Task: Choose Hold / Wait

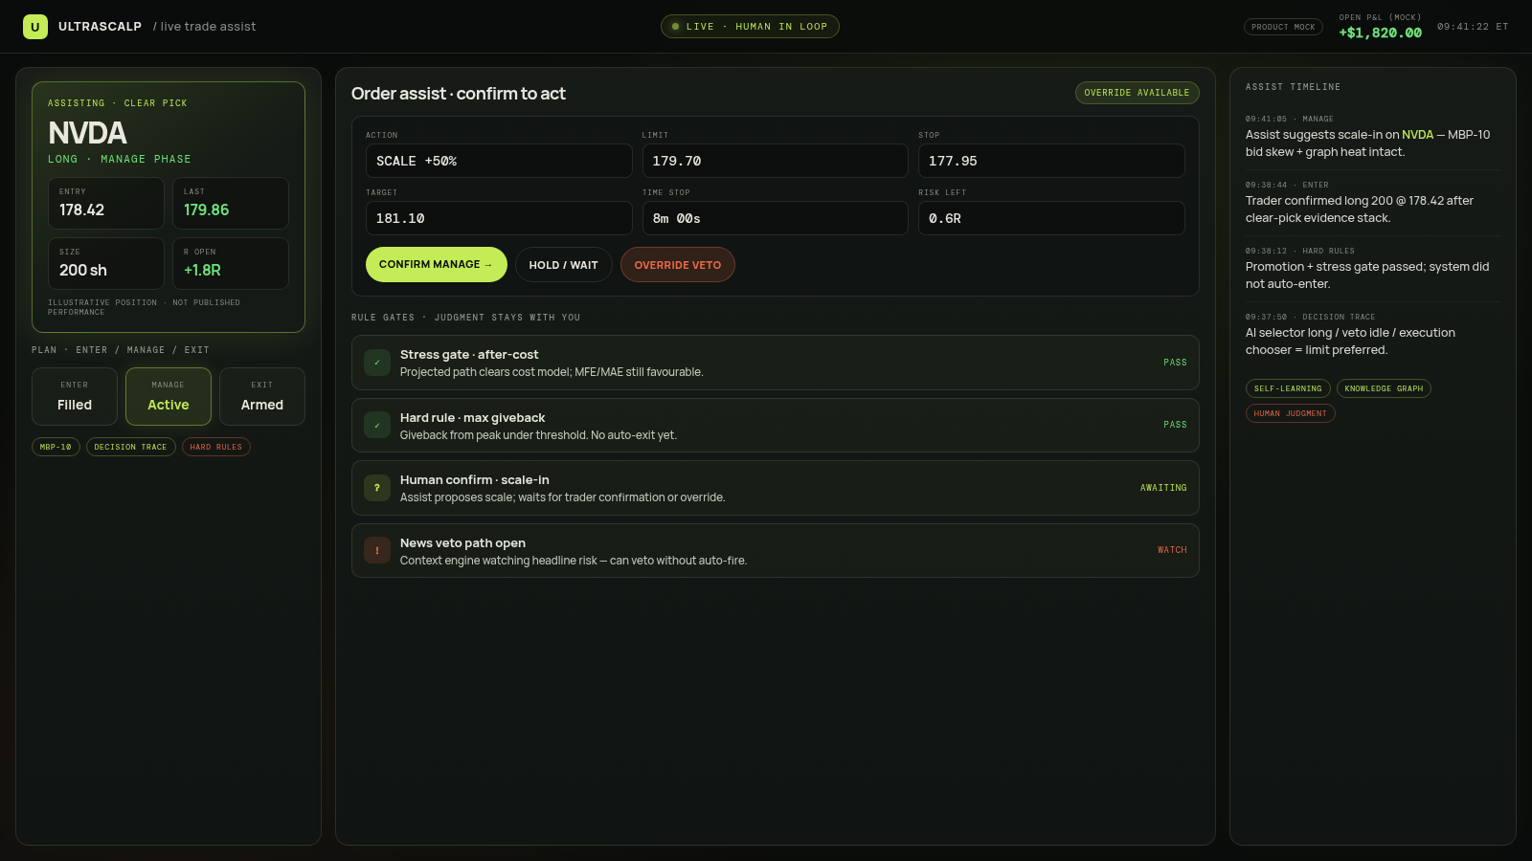Action: [x=563, y=265]
